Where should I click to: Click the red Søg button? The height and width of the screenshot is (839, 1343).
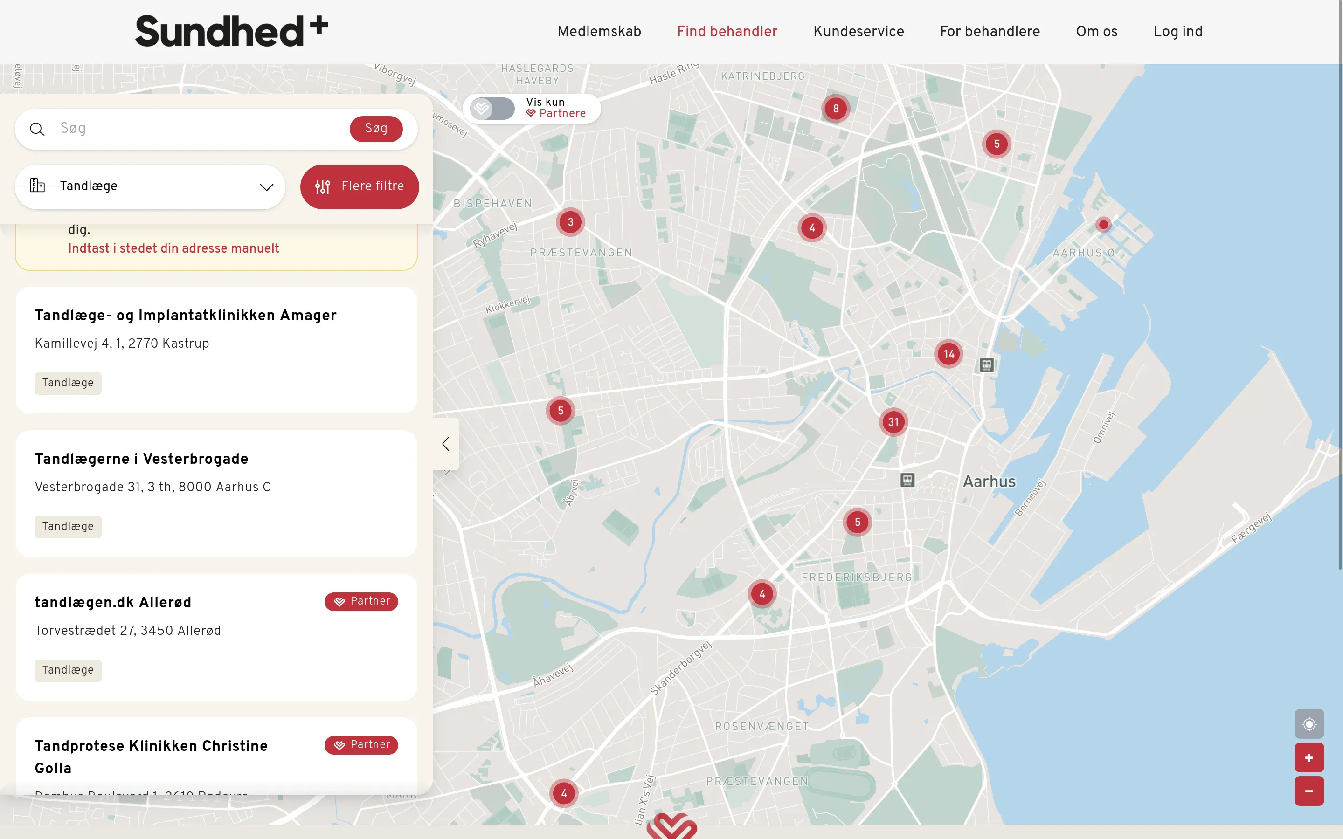coord(376,129)
